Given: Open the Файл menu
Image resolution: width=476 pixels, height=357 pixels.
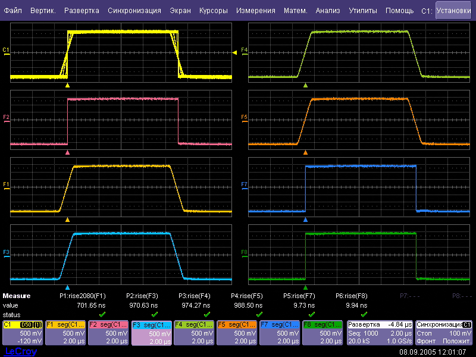Looking at the screenshot, I should click(13, 11).
